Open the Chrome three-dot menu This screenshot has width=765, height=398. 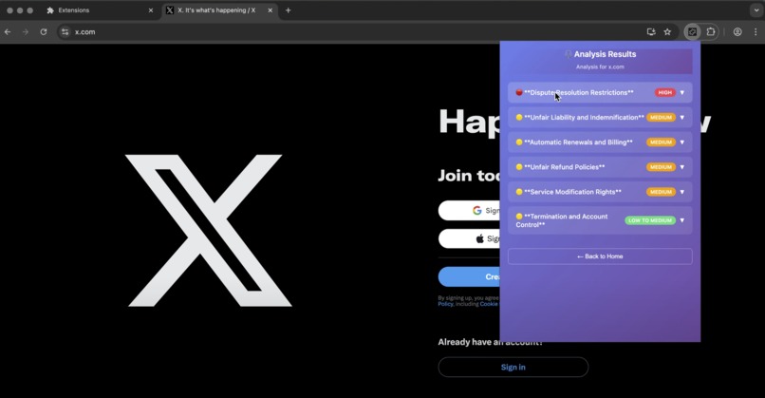click(756, 31)
